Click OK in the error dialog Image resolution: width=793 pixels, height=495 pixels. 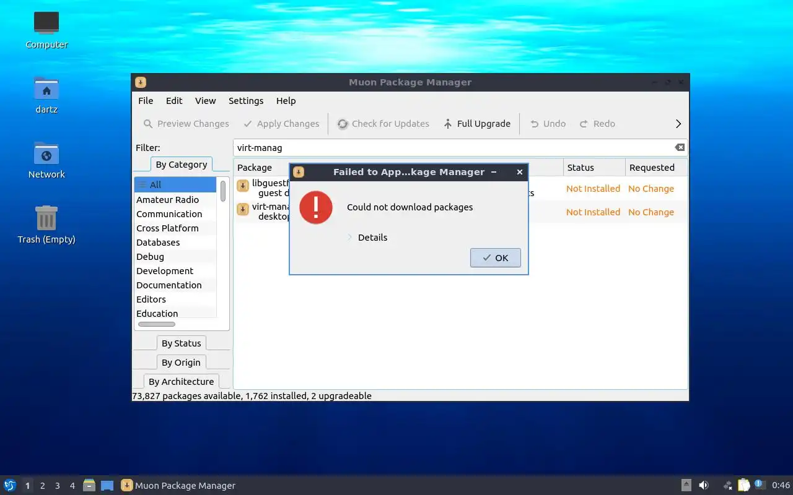point(495,258)
